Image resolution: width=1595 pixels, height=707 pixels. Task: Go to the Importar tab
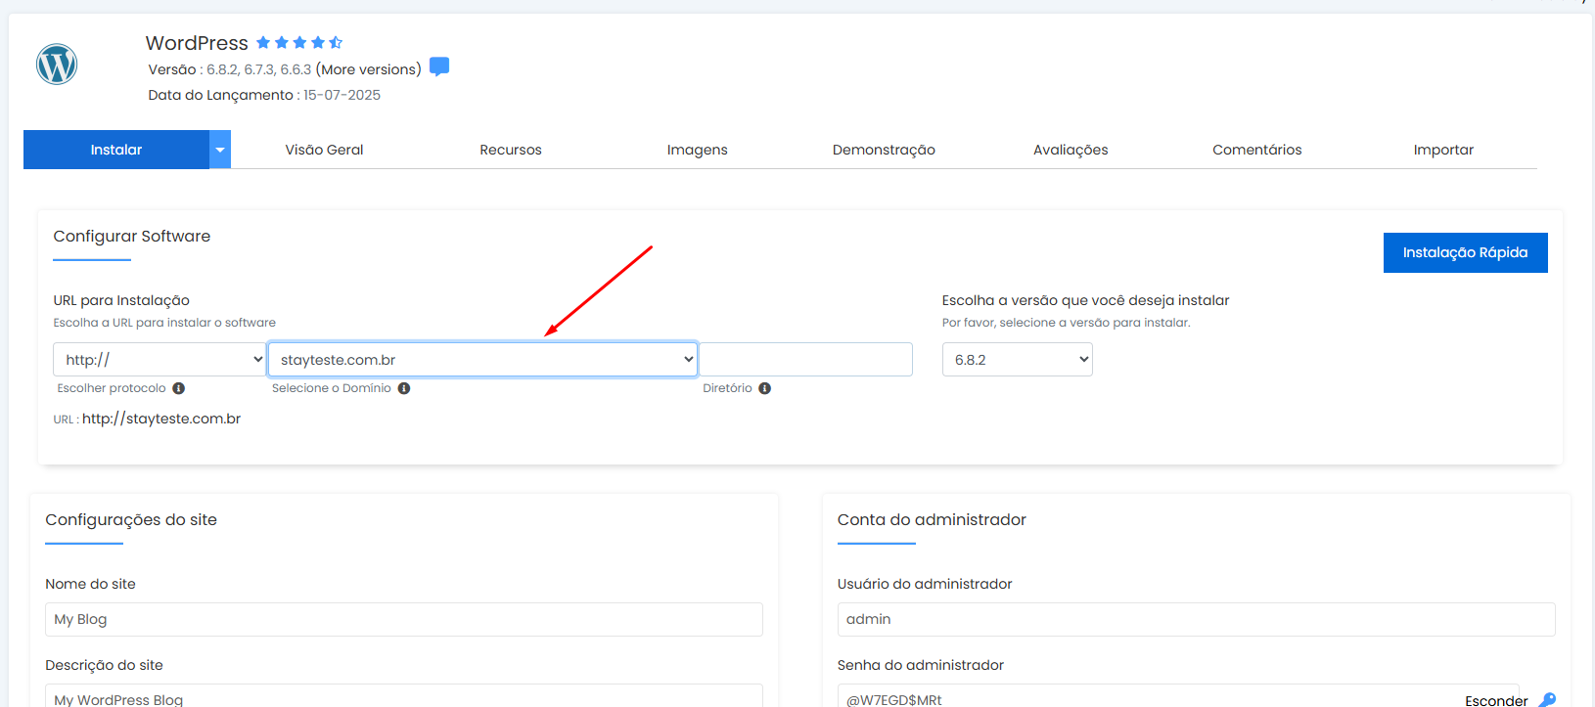click(x=1442, y=150)
